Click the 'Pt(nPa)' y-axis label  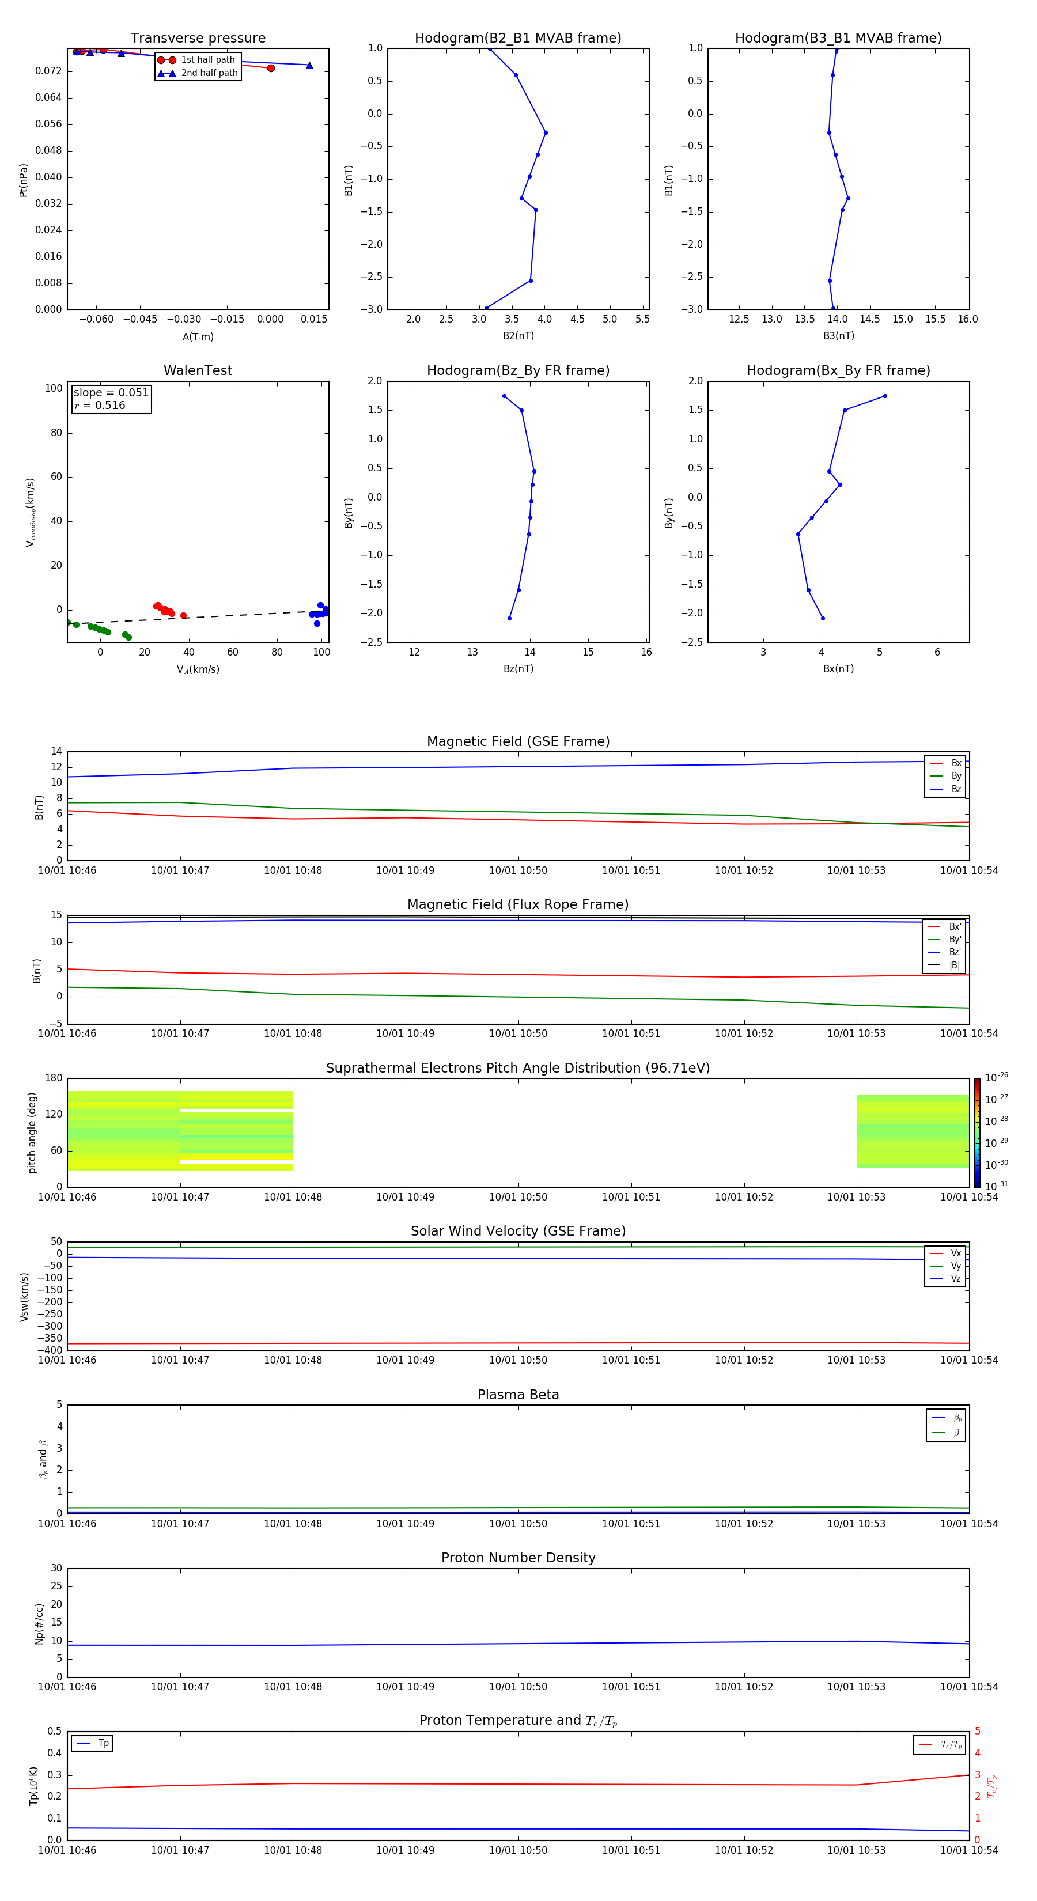tap(23, 180)
